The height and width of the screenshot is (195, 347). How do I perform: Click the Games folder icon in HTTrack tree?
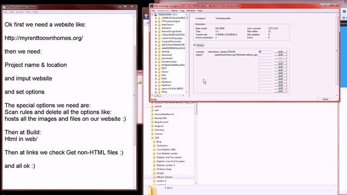[x=159, y=71]
